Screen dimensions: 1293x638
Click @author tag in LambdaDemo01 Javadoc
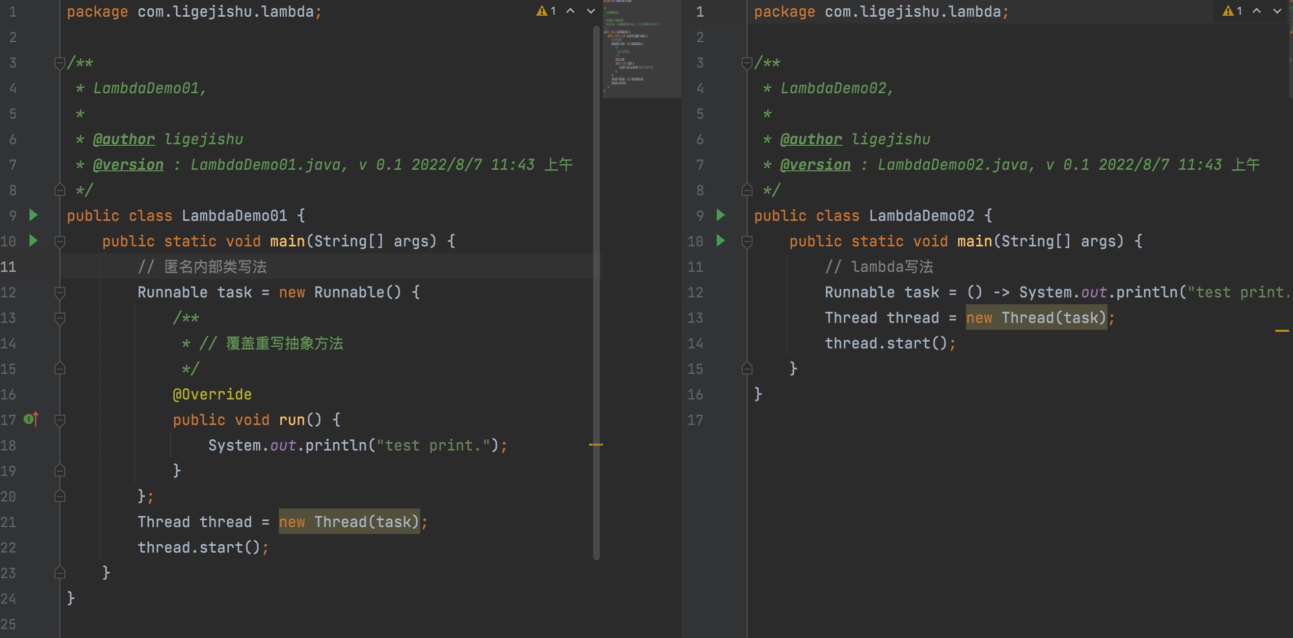[x=124, y=139]
